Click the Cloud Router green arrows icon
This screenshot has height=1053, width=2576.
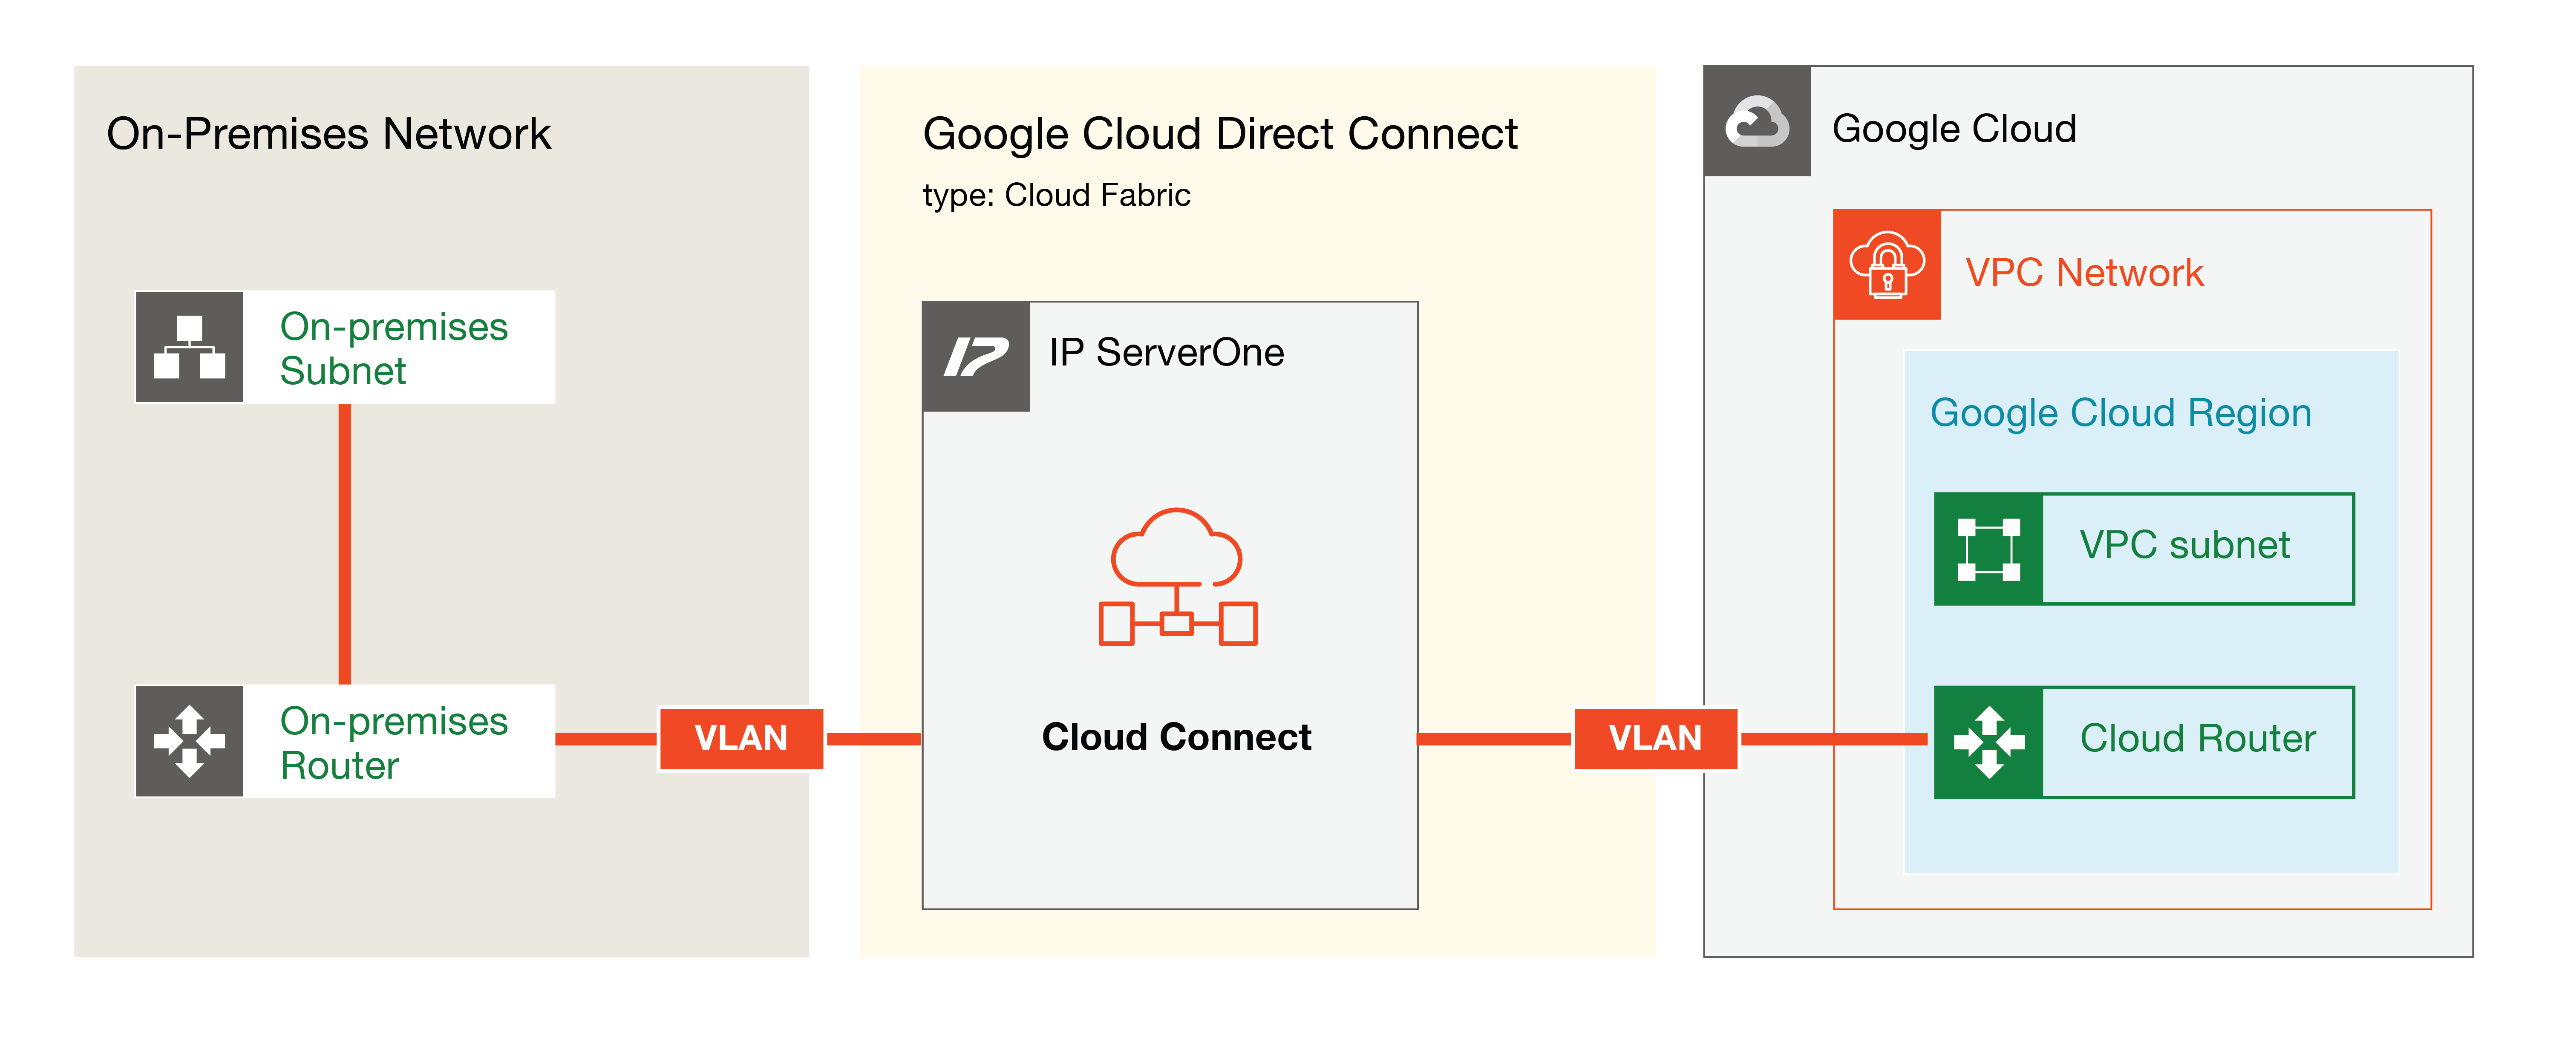[x=1989, y=742]
